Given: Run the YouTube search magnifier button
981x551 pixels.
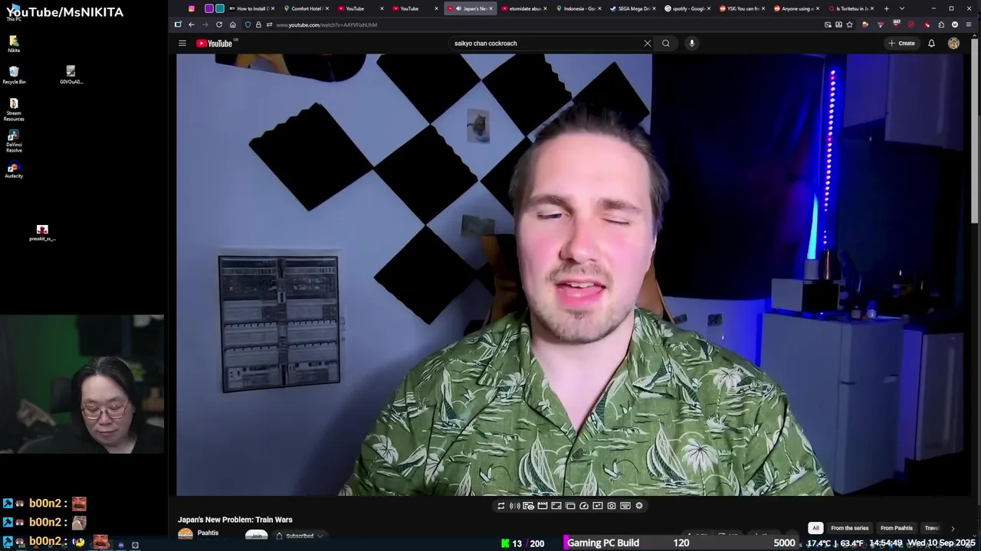Looking at the screenshot, I should [666, 43].
